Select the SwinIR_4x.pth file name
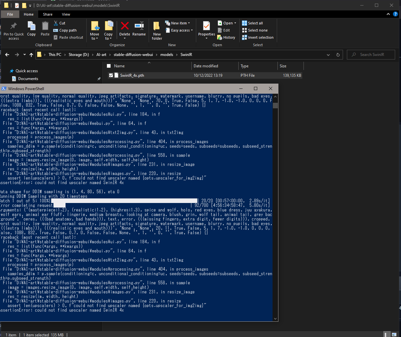Viewport: 401px width, 337px height. click(132, 75)
